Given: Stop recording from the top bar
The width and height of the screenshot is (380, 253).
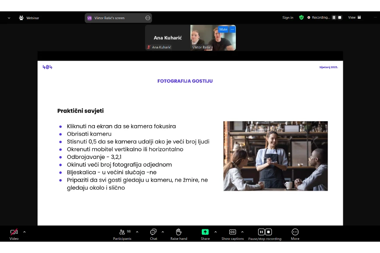Looking at the screenshot, I should (340, 17).
